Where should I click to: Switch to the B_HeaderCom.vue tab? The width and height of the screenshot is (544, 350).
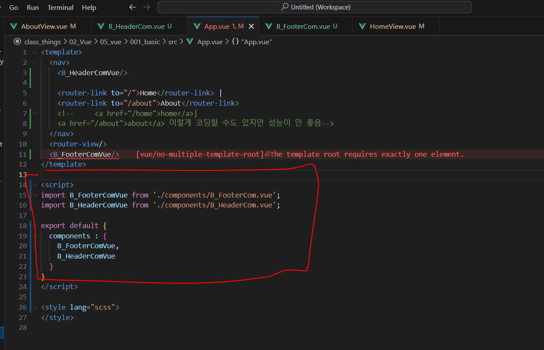[139, 26]
